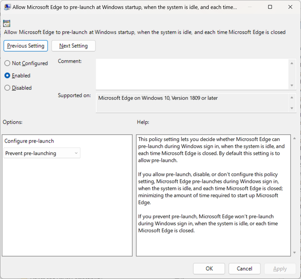
Task: Click the 'Configure pre-launch' label
Action: click(x=29, y=141)
